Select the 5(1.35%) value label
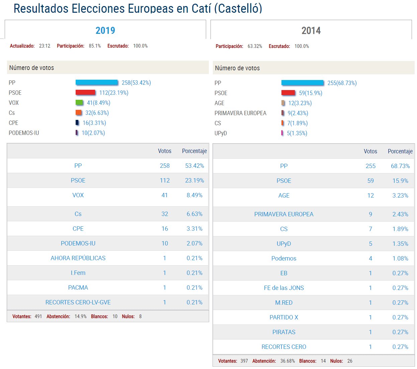 point(297,133)
